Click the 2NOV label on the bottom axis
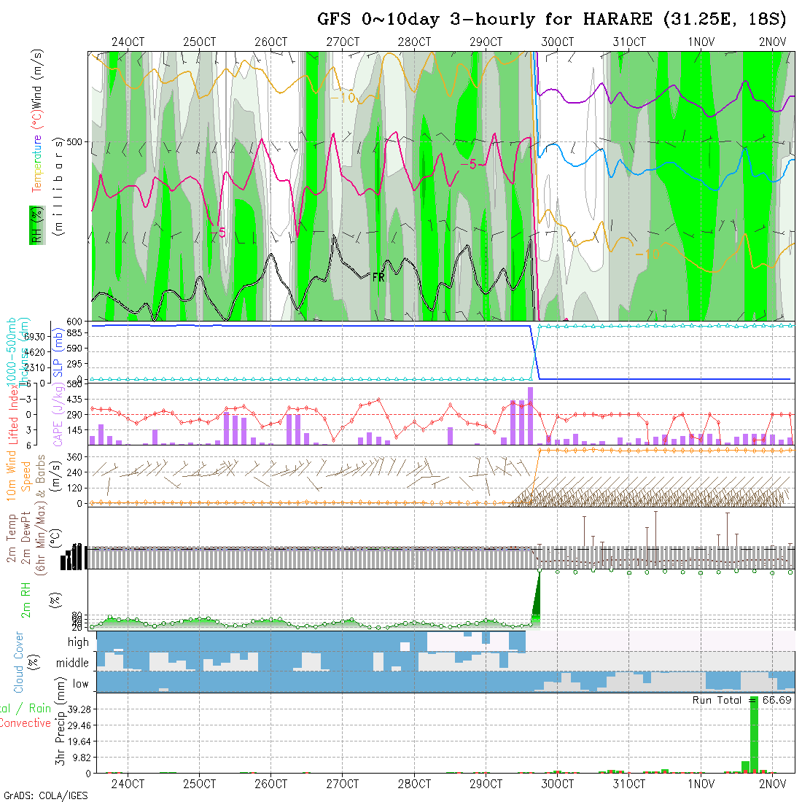The width and height of the screenshot is (802, 802). click(771, 784)
